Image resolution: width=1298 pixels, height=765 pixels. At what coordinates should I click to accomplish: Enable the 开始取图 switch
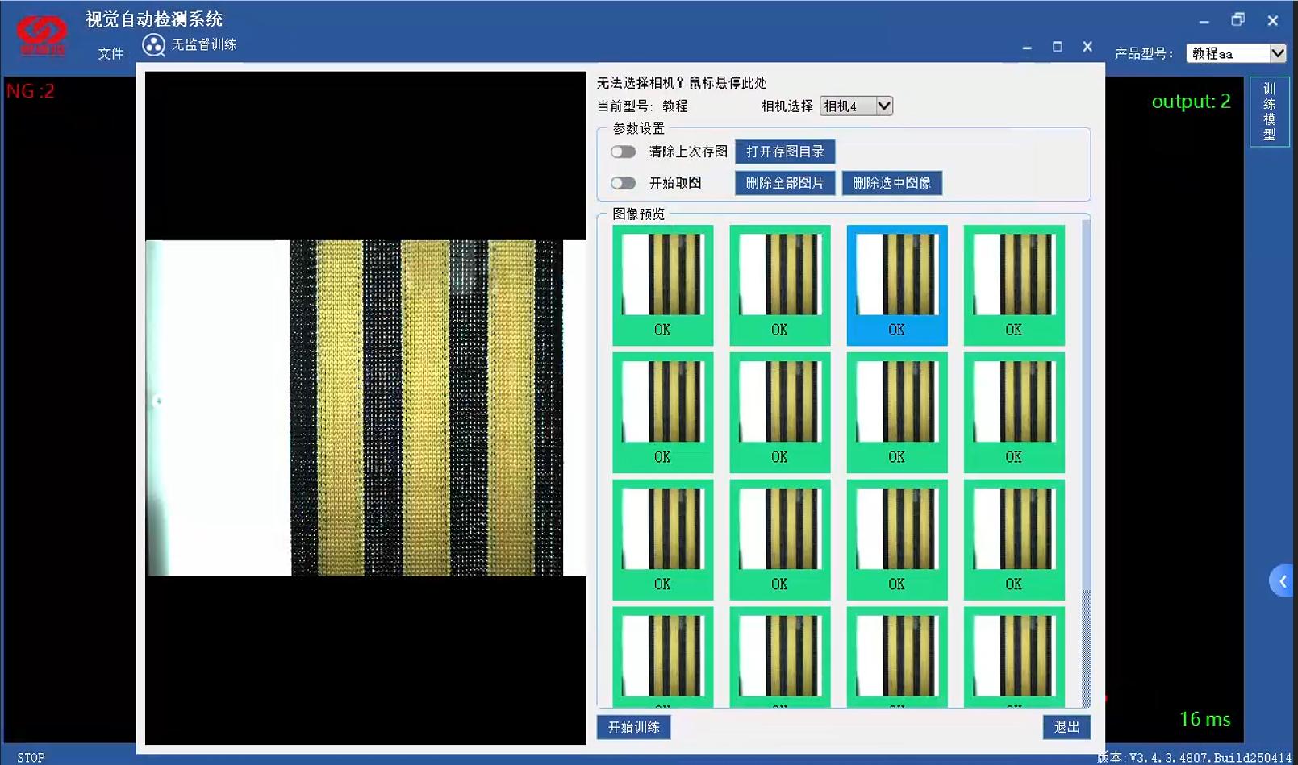point(623,183)
